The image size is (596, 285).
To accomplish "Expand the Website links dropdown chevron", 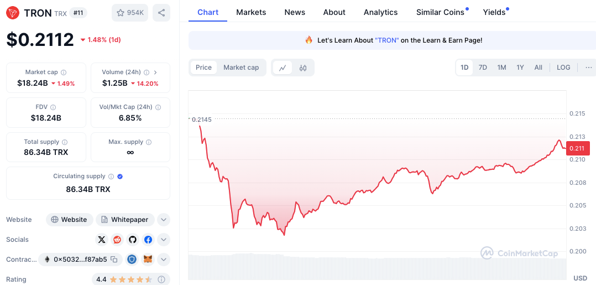I will (164, 220).
